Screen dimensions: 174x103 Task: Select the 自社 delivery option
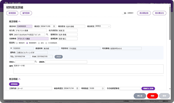pyautogui.click(x=39, y=43)
